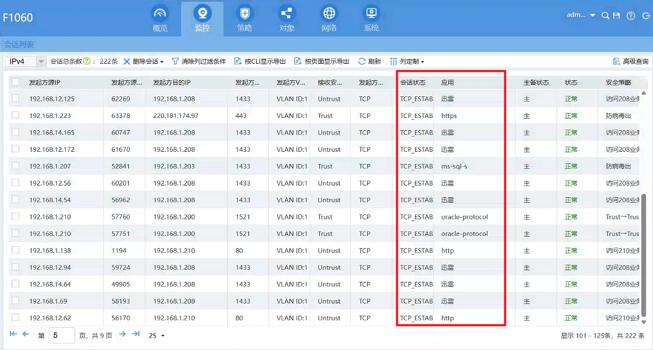The width and height of the screenshot is (653, 350).
Task: Open the page size 25 dropdown
Action: [x=156, y=336]
